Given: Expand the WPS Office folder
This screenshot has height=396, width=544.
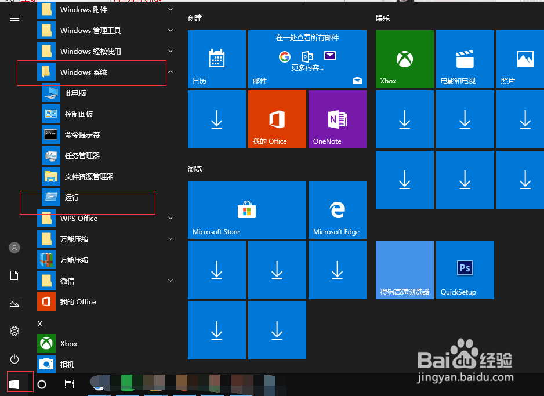Looking at the screenshot, I should pos(107,218).
